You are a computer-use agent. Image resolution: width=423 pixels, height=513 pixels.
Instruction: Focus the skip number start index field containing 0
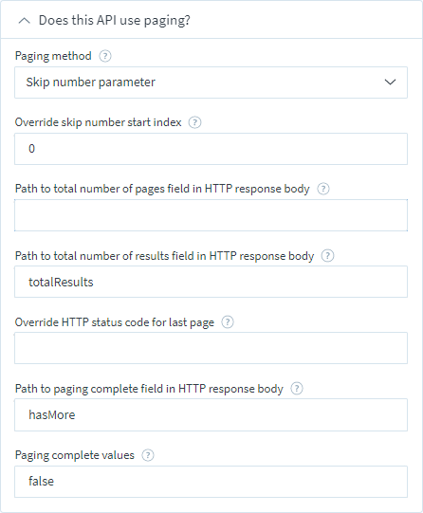pyautogui.click(x=211, y=149)
